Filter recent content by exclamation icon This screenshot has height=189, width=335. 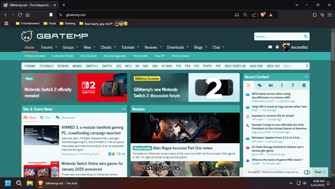click(282, 86)
